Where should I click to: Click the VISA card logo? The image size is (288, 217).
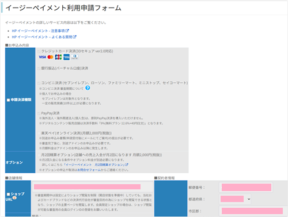pos(43,57)
